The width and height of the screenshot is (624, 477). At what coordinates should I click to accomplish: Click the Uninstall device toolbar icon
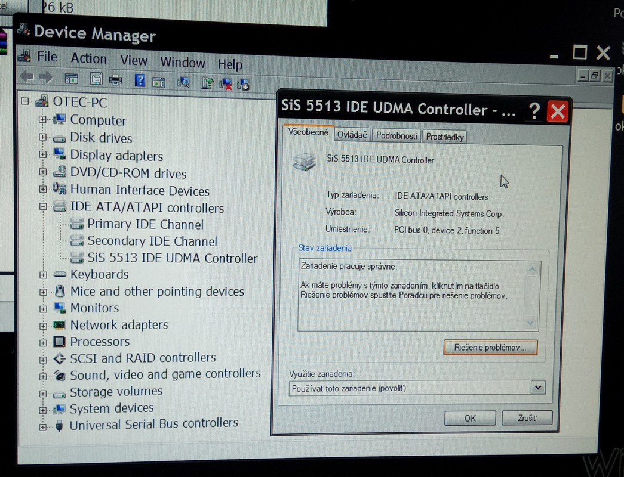tap(243, 84)
